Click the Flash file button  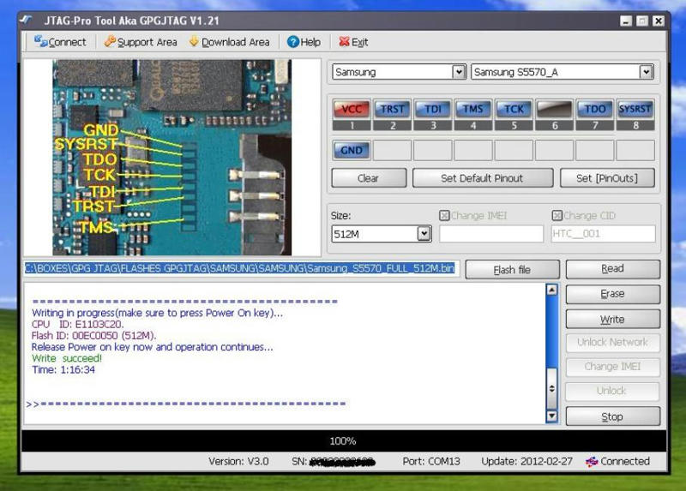512,269
